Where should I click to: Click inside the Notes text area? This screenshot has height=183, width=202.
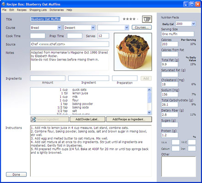70,60
